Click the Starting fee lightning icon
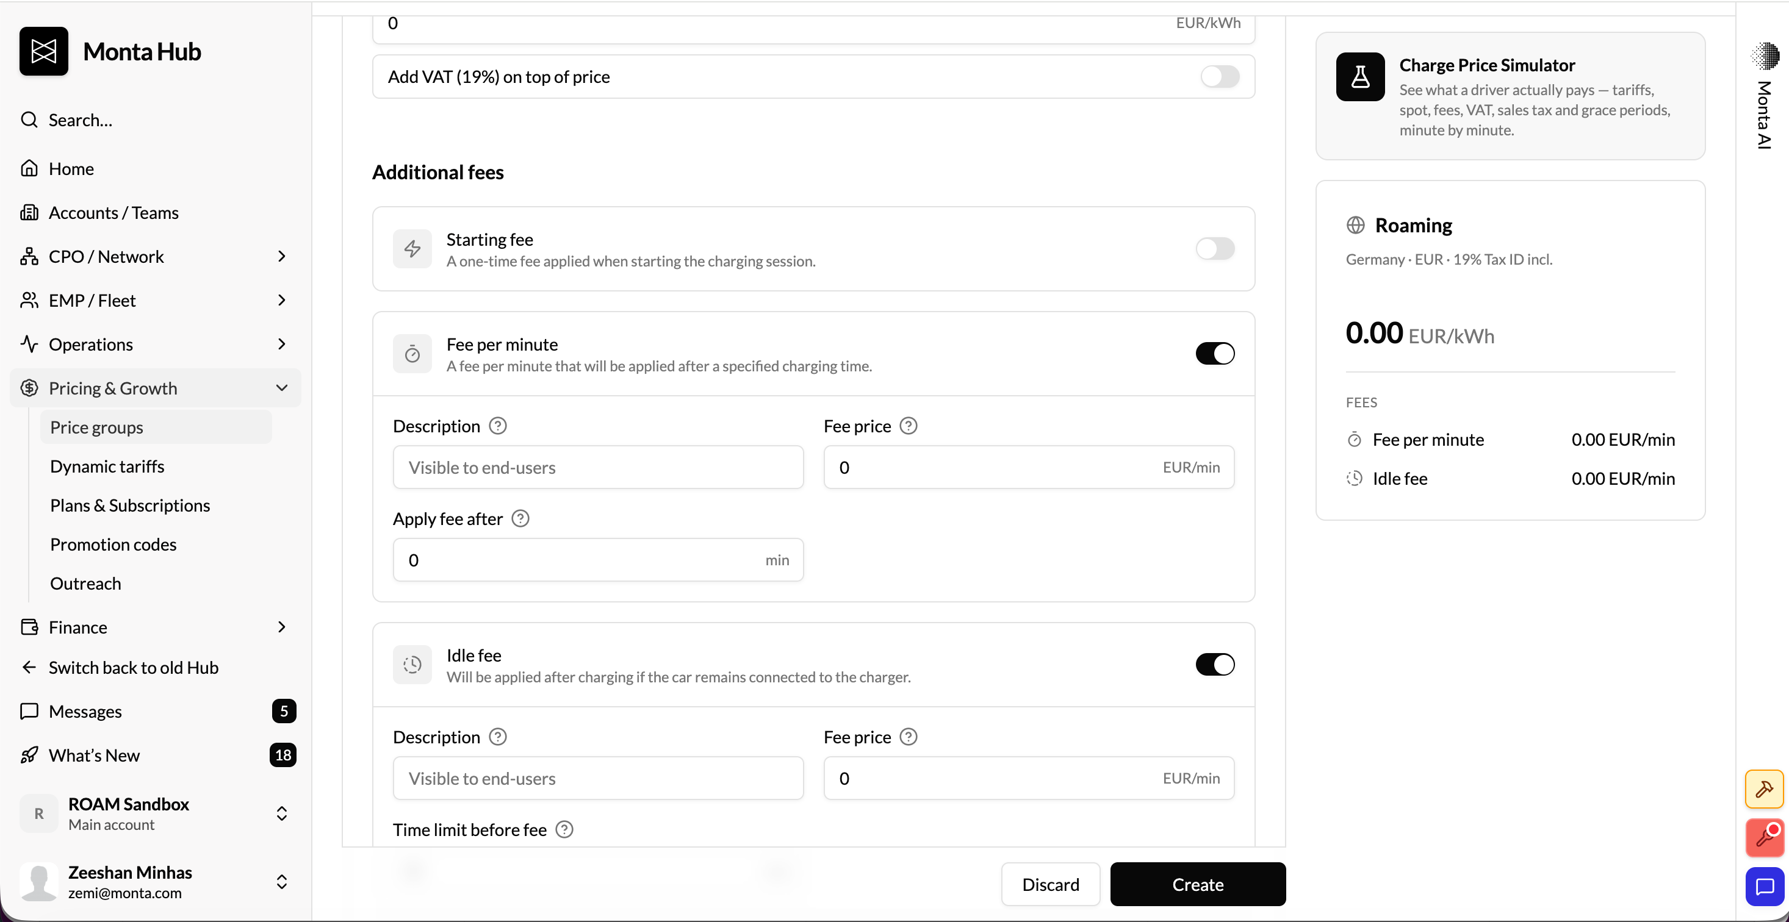Image resolution: width=1789 pixels, height=922 pixels. pos(412,249)
